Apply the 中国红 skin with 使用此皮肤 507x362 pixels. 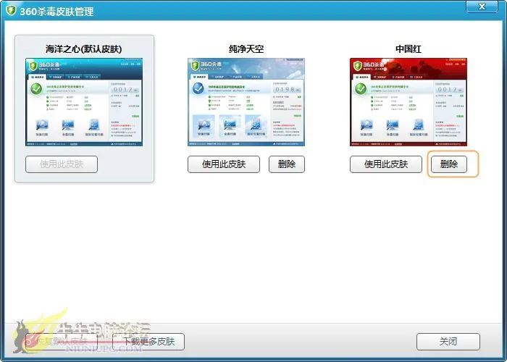[386, 164]
